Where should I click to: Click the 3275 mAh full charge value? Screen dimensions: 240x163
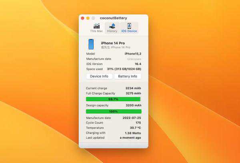pos(133,93)
